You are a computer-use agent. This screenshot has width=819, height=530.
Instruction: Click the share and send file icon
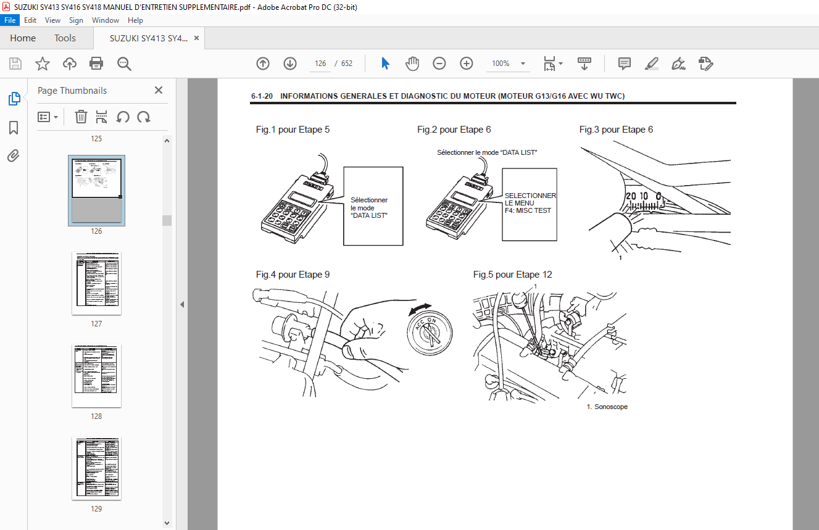click(706, 64)
